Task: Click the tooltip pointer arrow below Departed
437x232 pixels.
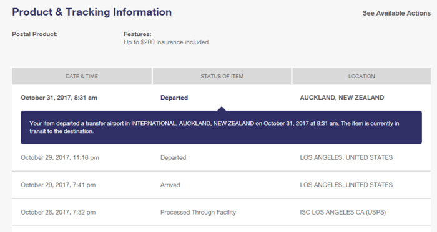Action: pos(222,108)
